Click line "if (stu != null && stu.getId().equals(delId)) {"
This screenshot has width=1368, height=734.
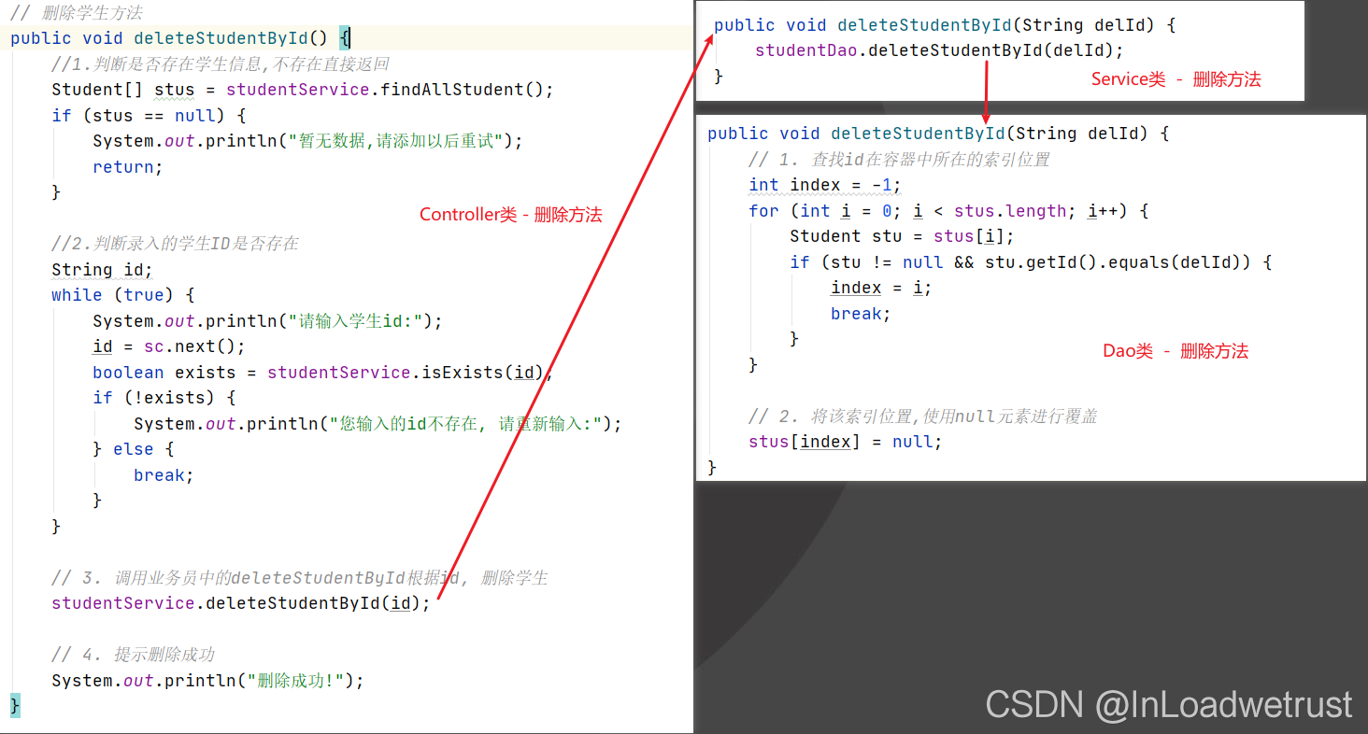coord(1031,262)
